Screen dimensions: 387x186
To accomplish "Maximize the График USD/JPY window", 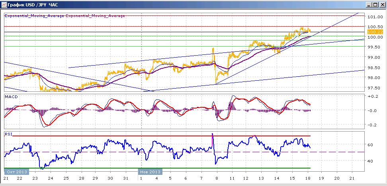I will tap(375, 5).
